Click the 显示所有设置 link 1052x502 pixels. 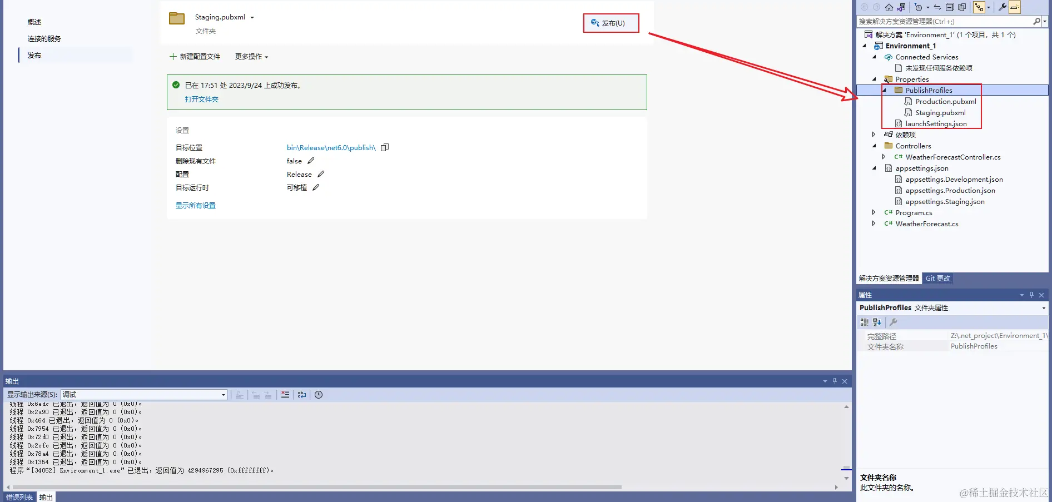(x=196, y=206)
